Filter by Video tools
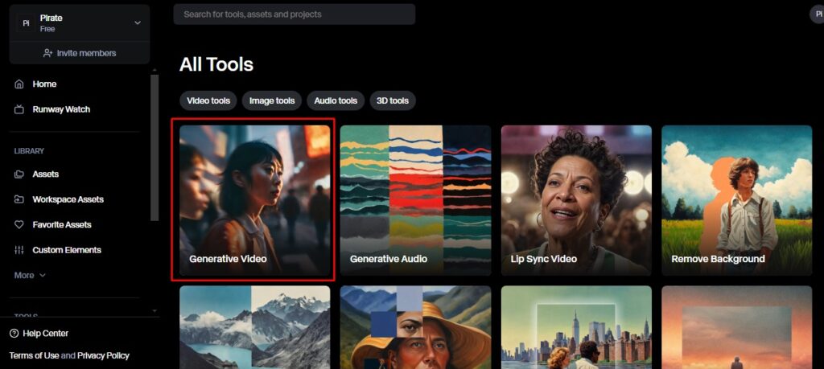 [x=208, y=100]
